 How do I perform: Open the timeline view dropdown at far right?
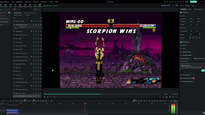tap(175, 101)
